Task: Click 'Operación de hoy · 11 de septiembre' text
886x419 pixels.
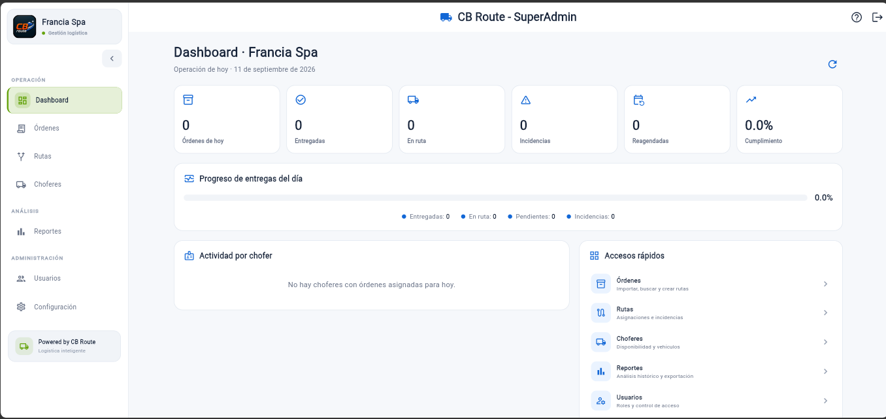Action: (x=244, y=69)
